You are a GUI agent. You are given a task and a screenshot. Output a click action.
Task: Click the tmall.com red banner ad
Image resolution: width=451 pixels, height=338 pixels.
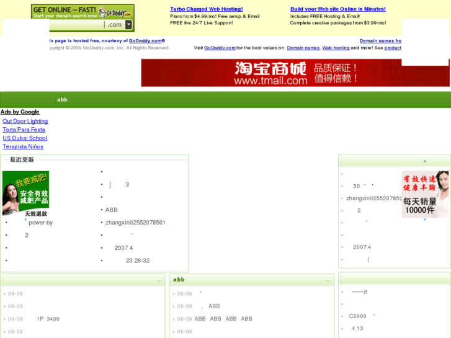(295, 73)
